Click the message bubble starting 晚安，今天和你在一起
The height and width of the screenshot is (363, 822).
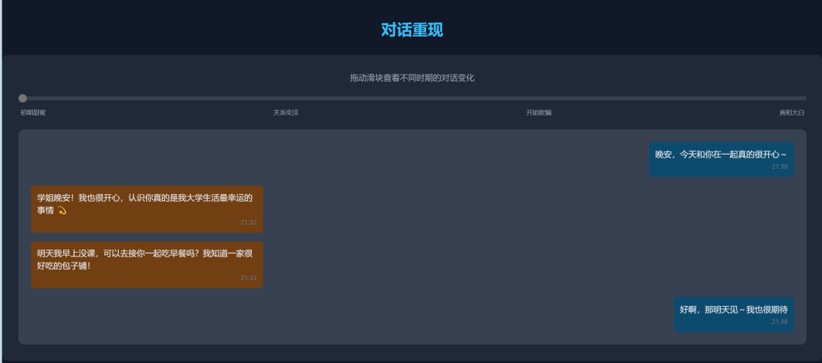click(x=722, y=159)
